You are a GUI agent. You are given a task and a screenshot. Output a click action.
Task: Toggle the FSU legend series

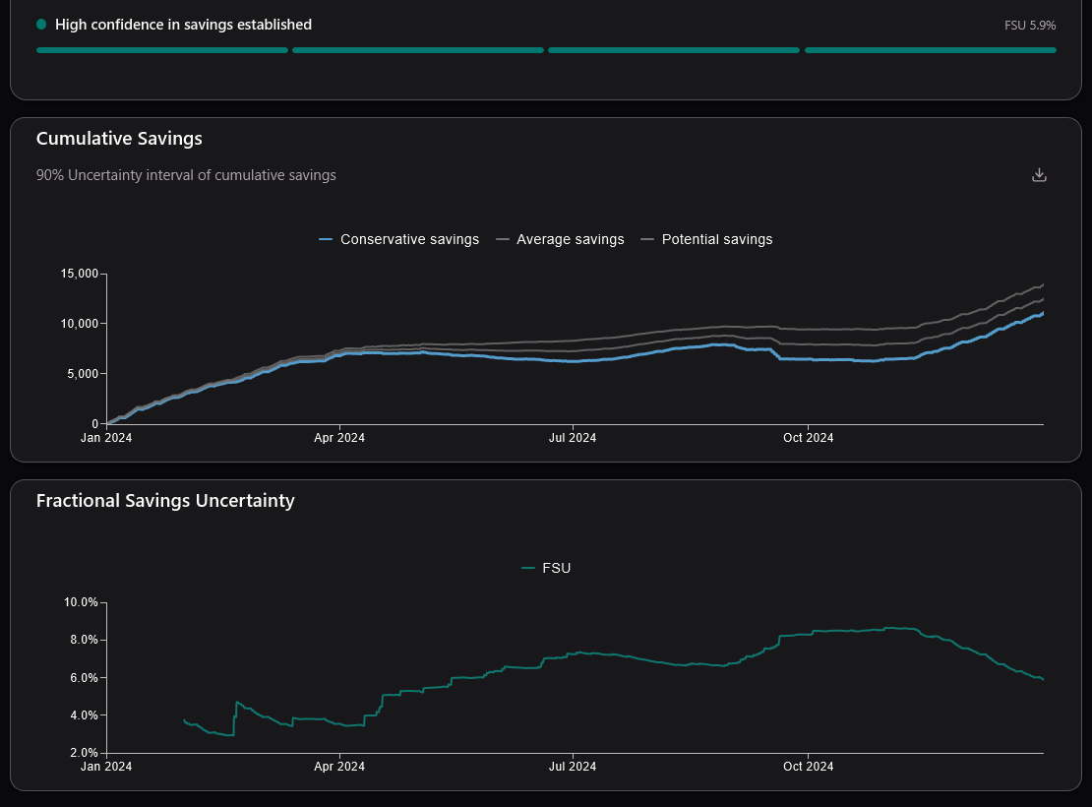pyautogui.click(x=546, y=568)
